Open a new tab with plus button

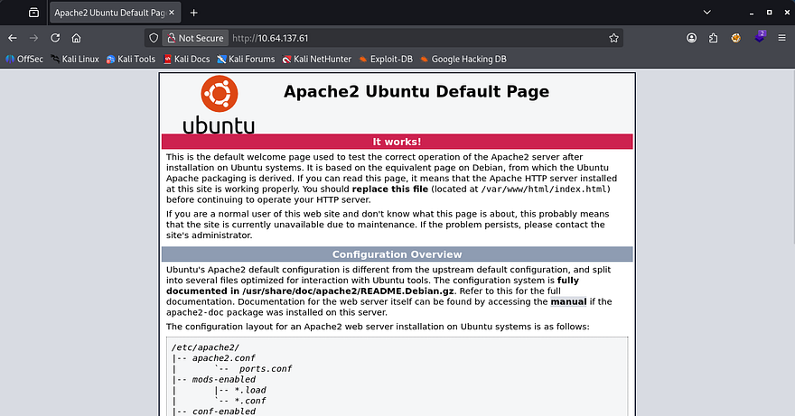coord(193,13)
